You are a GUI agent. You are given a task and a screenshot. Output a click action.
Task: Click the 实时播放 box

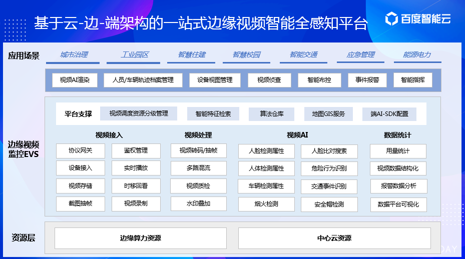pos(136,168)
